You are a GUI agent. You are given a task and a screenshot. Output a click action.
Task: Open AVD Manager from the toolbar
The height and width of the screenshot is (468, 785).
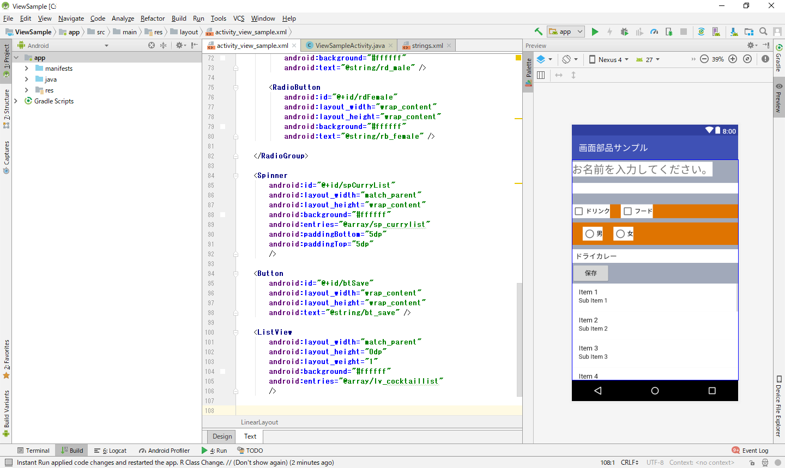point(716,32)
